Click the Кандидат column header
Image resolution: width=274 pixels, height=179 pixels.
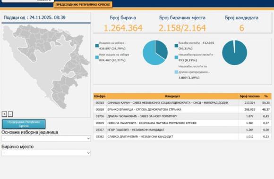tap(172, 96)
